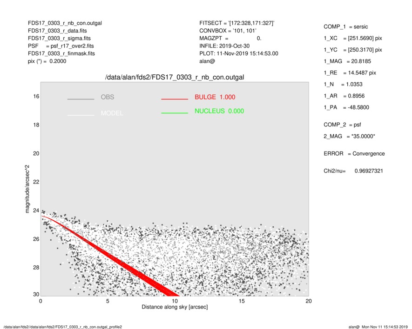The width and height of the screenshot is (412, 329).
Task: Click the x-axis tick label 10
Action: [x=175, y=301]
